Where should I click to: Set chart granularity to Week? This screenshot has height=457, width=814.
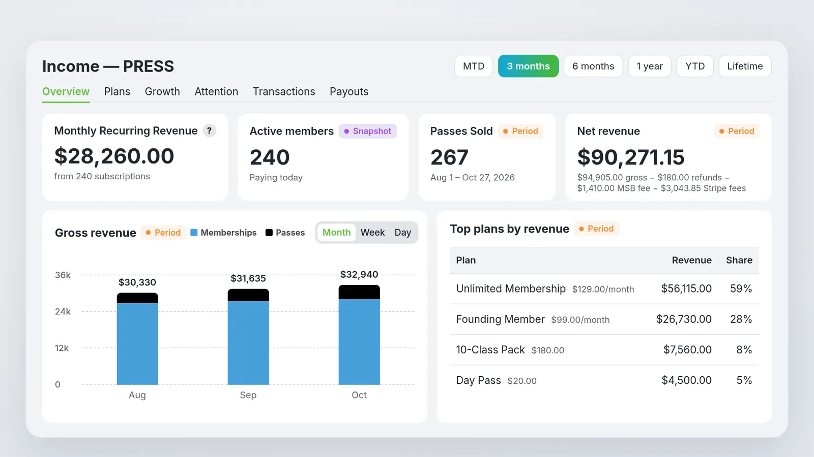tap(372, 232)
